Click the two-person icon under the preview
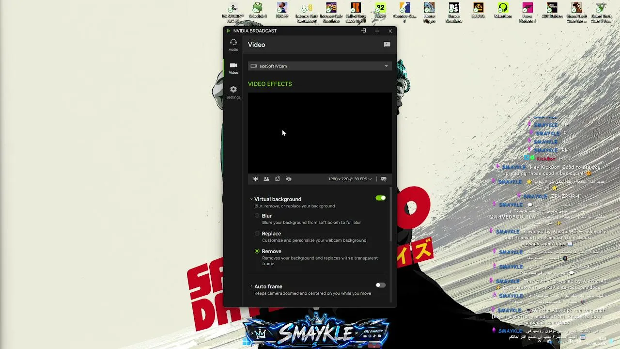Image resolution: width=620 pixels, height=349 pixels. pyautogui.click(x=266, y=179)
